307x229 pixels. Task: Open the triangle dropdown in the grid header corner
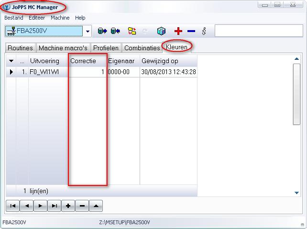point(11,61)
